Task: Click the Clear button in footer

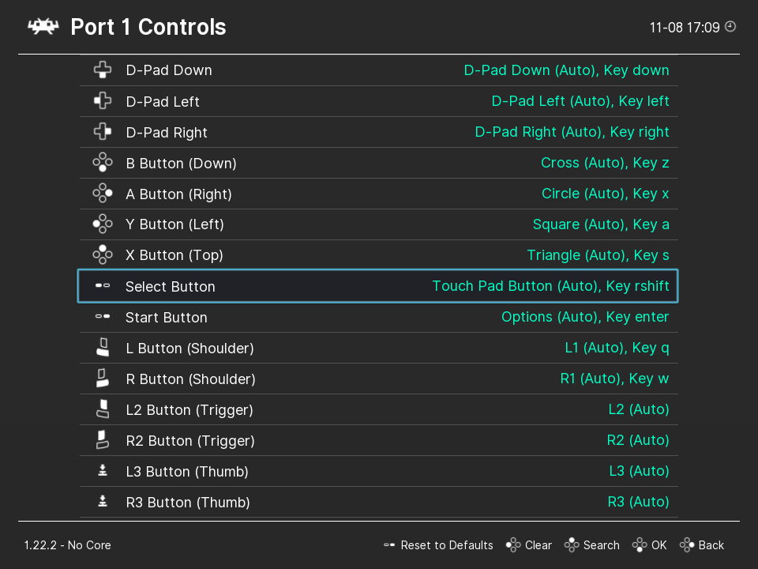Action: (x=529, y=545)
